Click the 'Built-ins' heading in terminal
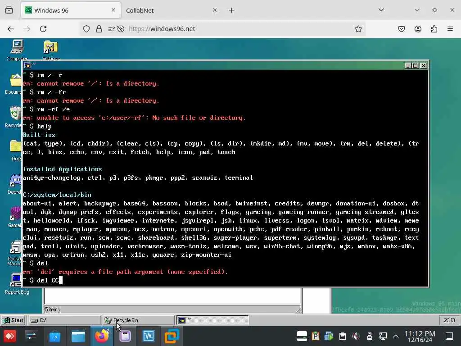 coord(39,135)
